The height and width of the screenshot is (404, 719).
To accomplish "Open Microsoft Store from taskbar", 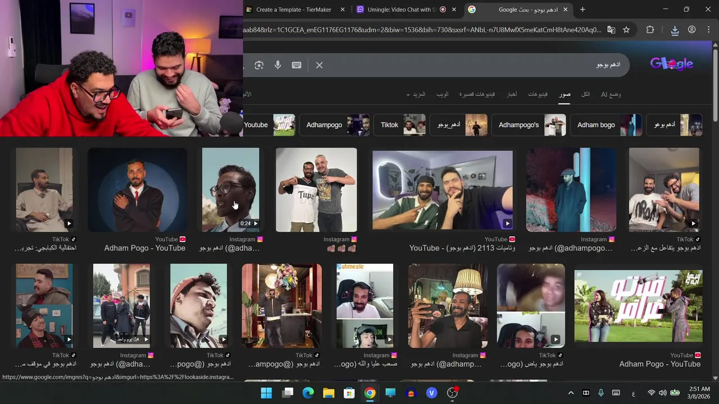I will (349, 393).
